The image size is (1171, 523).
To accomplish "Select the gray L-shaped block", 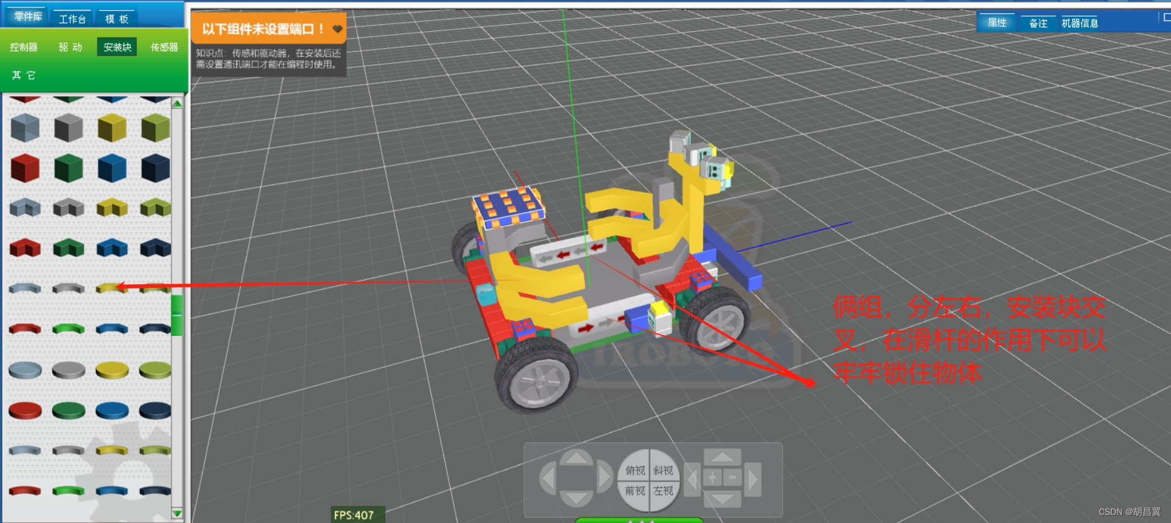I will [68, 207].
